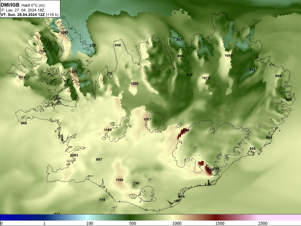The image size is (301, 226).
Task: Click the map value 888
Action: pos(180,56)
